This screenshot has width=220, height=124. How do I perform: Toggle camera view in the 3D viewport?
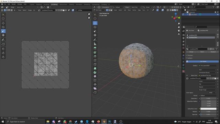179,31
